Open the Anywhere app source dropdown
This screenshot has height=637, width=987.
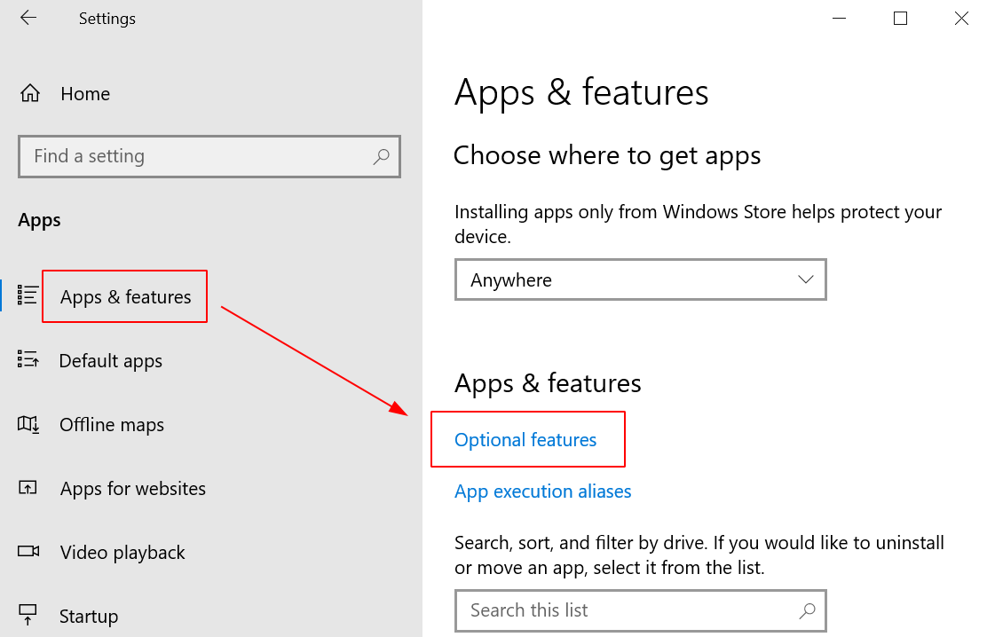pyautogui.click(x=640, y=280)
